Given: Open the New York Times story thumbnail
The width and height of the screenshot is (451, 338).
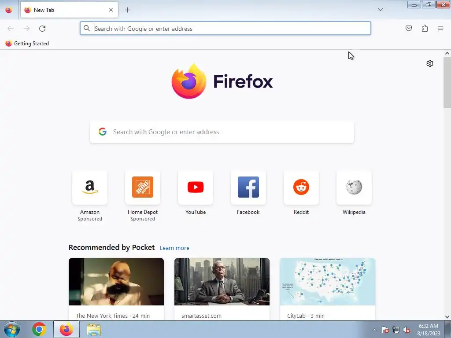Looking at the screenshot, I should tap(116, 282).
